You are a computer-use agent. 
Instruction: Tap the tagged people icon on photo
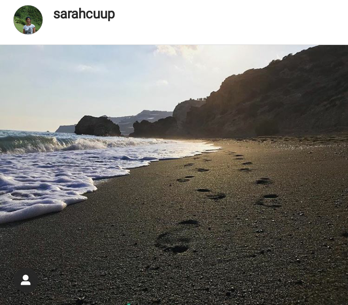coord(26,280)
